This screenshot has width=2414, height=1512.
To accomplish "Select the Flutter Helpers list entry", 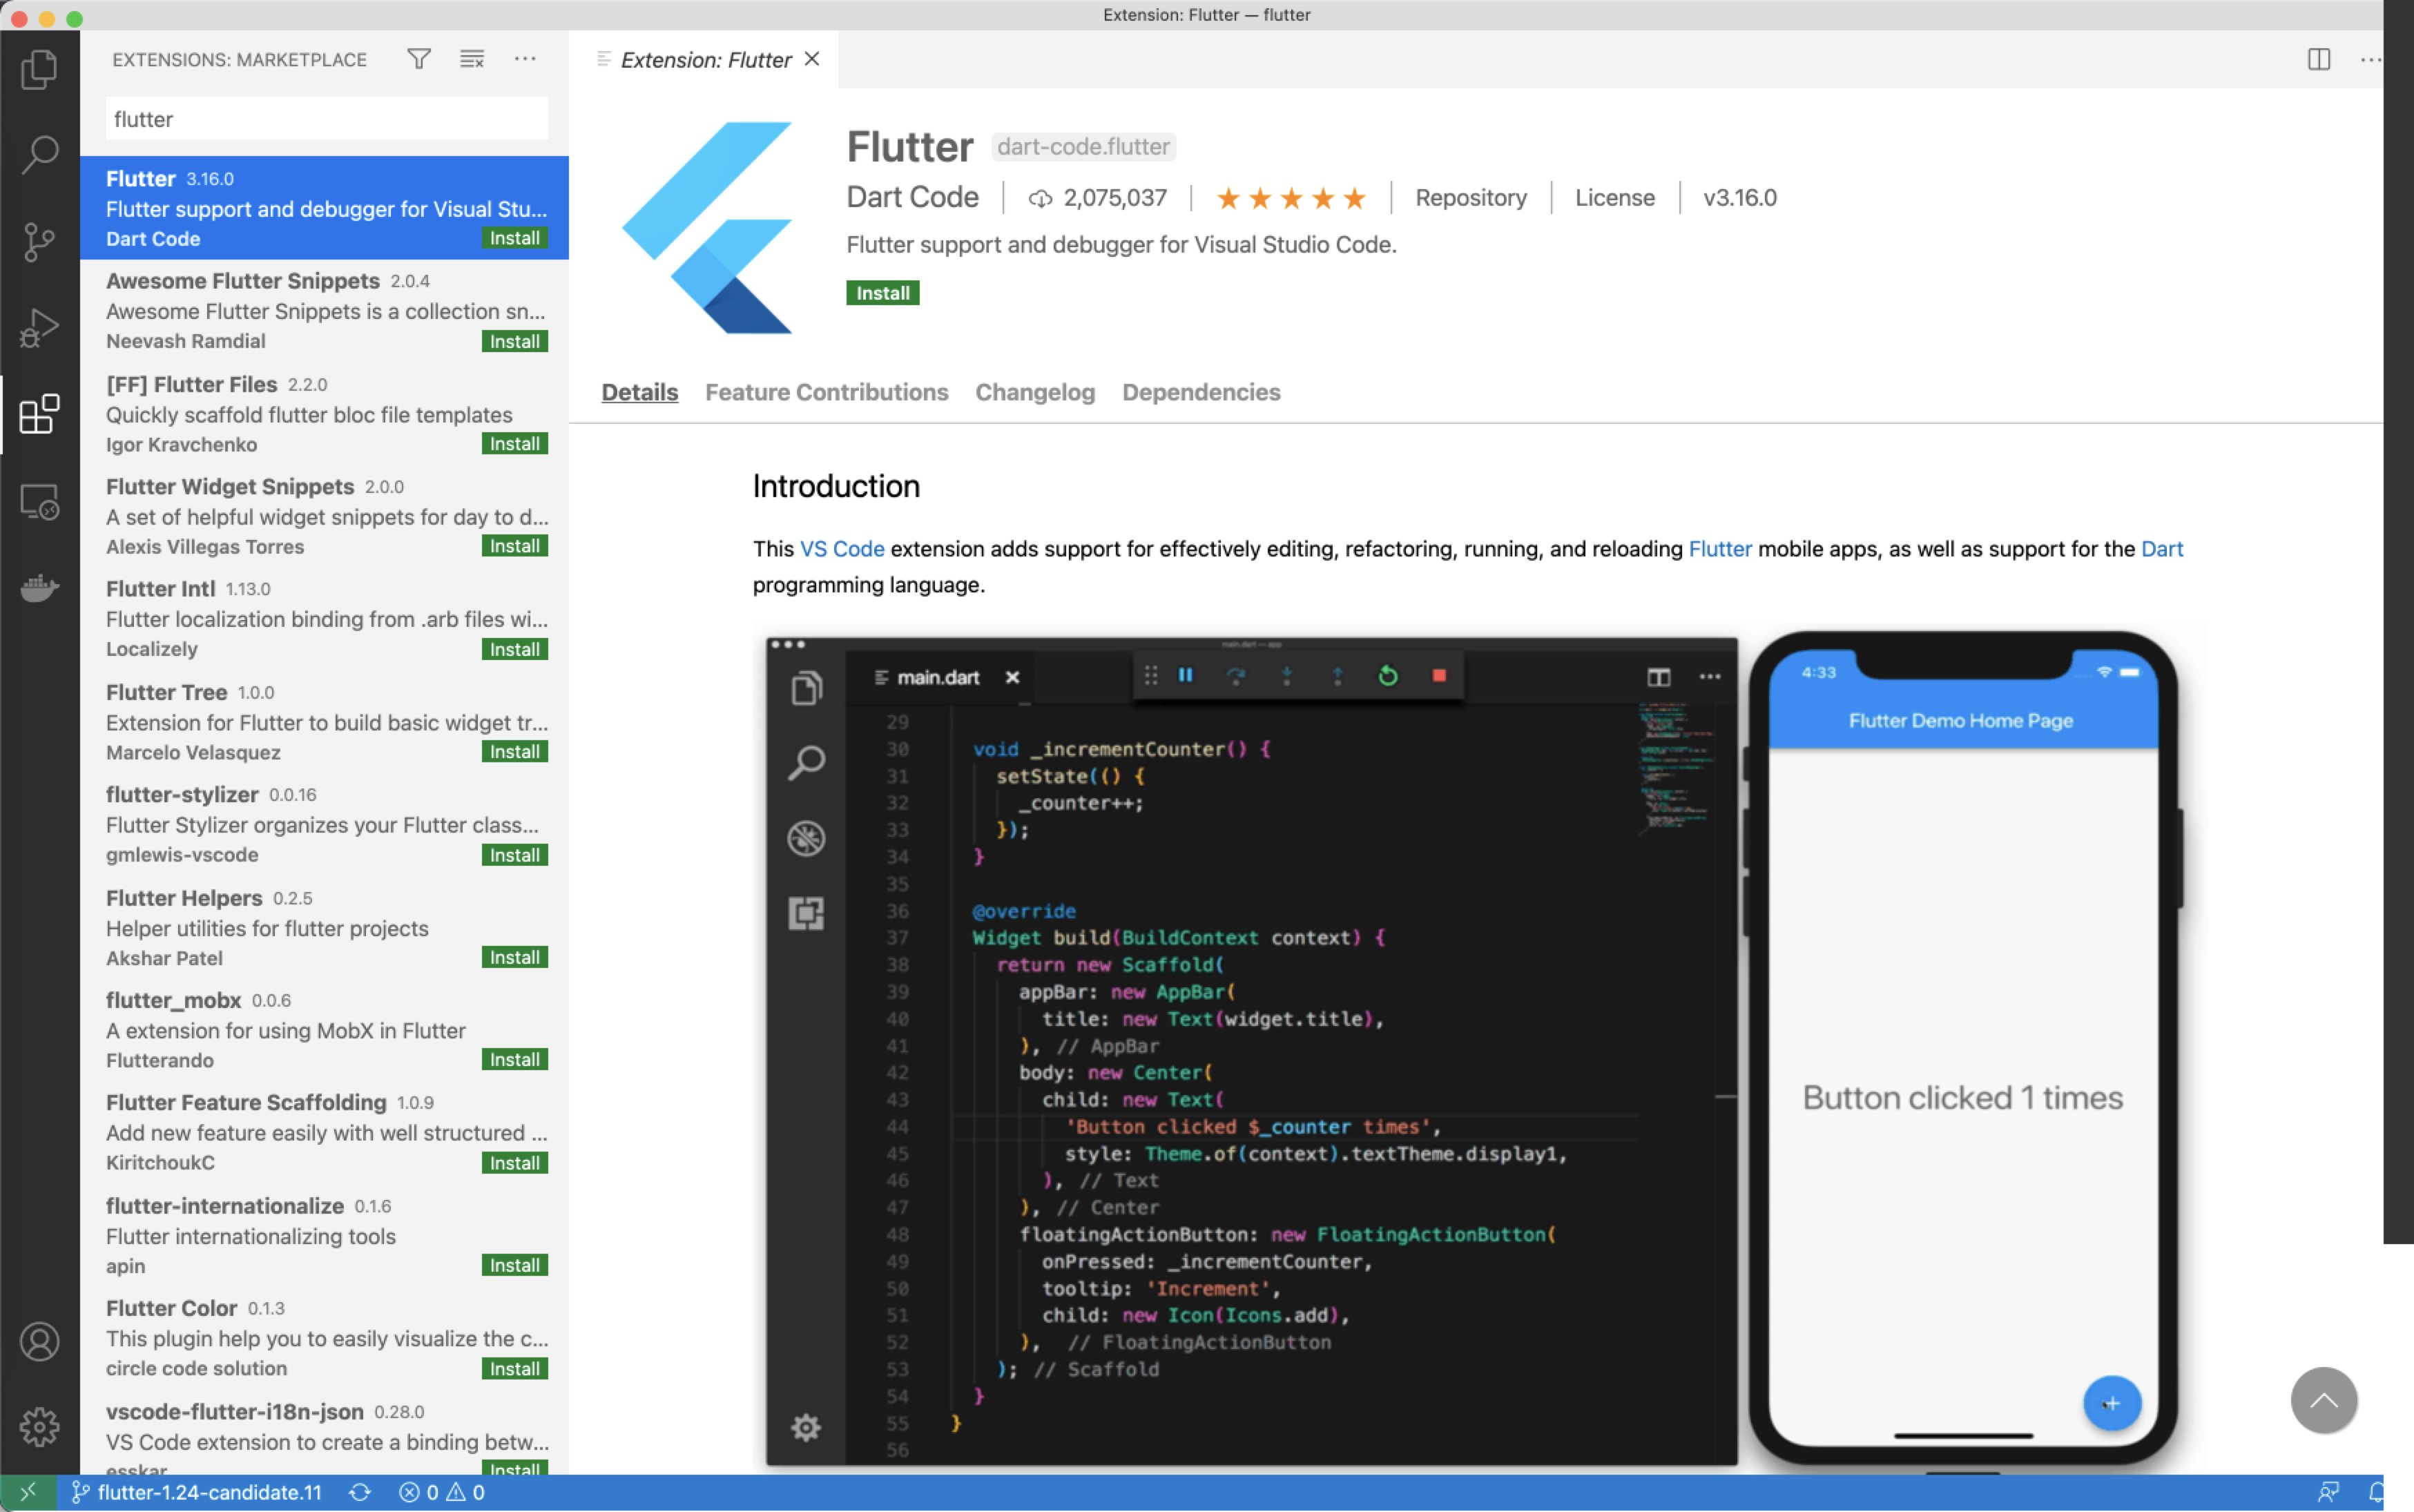I will pyautogui.click(x=325, y=927).
